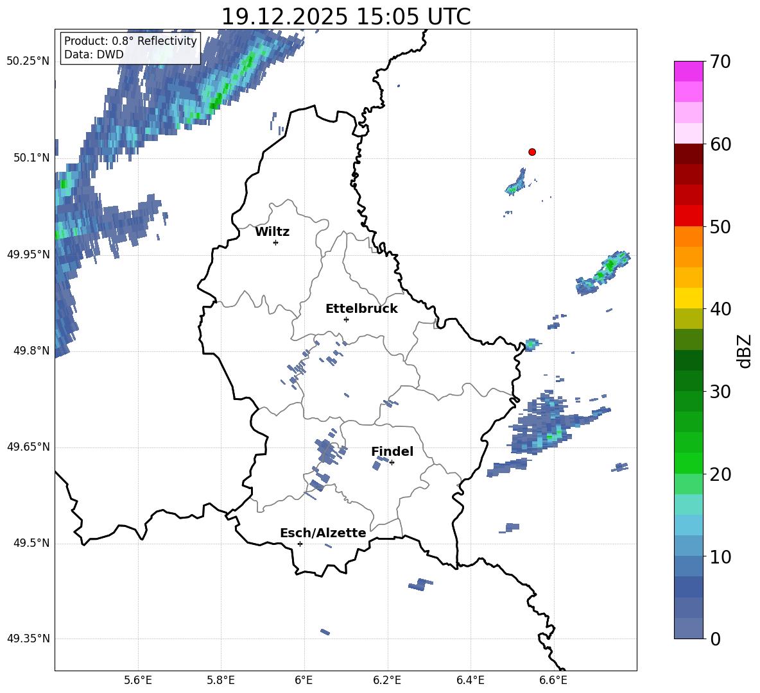Click the Findel city label
760x693 pixels.
point(392,451)
